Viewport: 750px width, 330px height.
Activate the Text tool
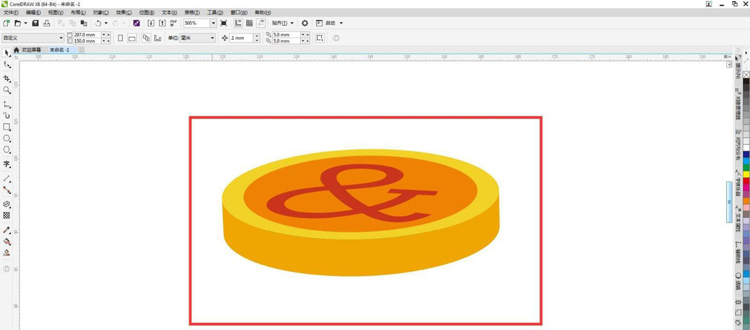[7, 164]
